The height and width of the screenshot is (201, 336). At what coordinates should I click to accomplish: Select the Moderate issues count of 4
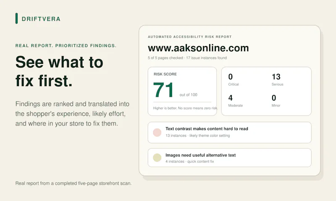pos(230,98)
